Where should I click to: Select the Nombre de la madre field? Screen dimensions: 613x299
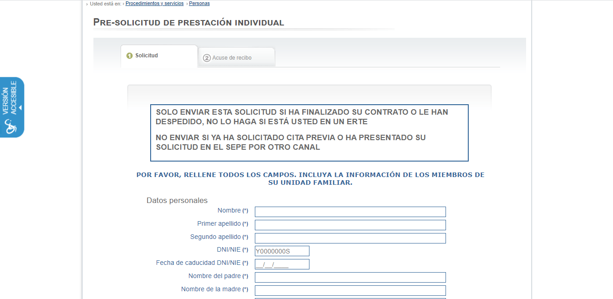click(350, 290)
